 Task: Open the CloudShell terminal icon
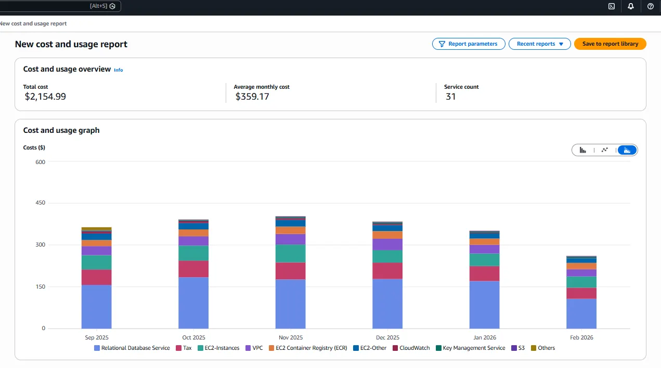[x=612, y=7]
